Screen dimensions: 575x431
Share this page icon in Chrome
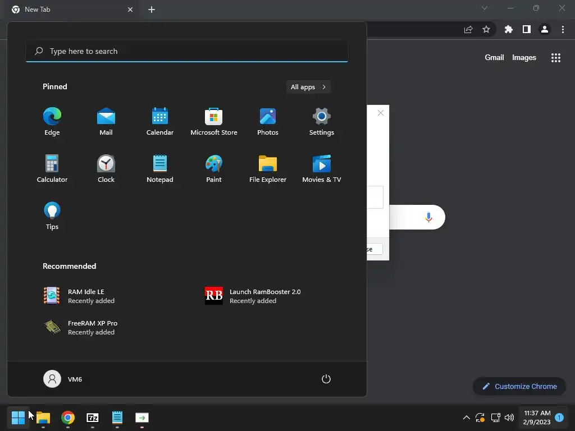[468, 29]
